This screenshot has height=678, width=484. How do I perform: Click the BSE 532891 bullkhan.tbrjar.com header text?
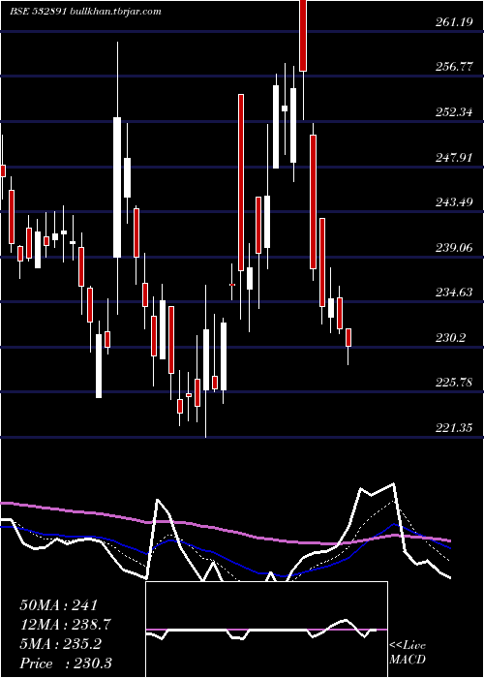point(85,12)
